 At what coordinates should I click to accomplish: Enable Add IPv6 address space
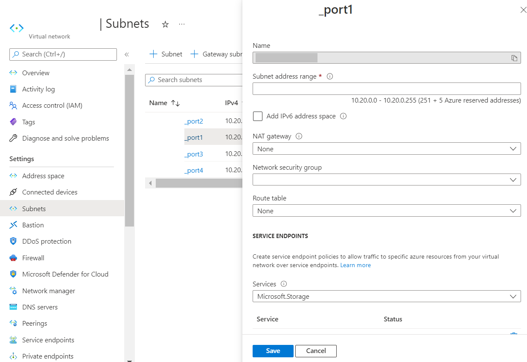(x=258, y=116)
